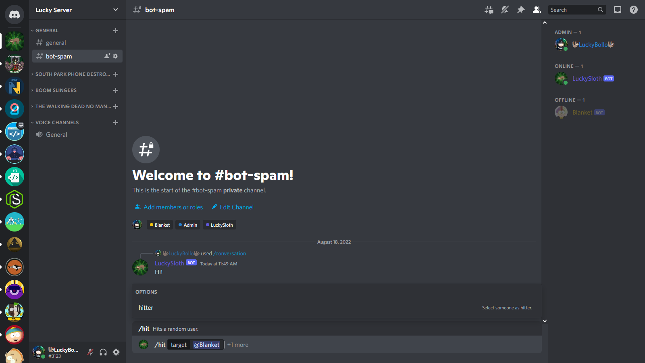645x363 pixels.
Task: Toggle headphones deafen in user panel
Action: coord(103,352)
